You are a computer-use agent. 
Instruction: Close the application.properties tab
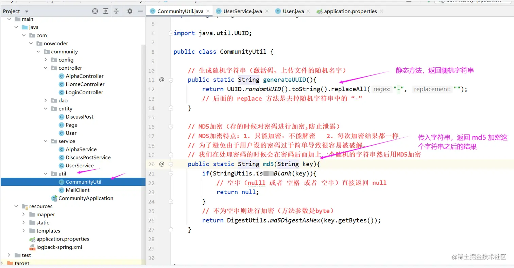[381, 11]
